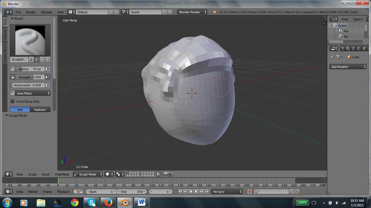The height and width of the screenshot is (208, 371).
Task: Open the Sculpt Mode dropdown
Action: pyautogui.click(x=88, y=174)
